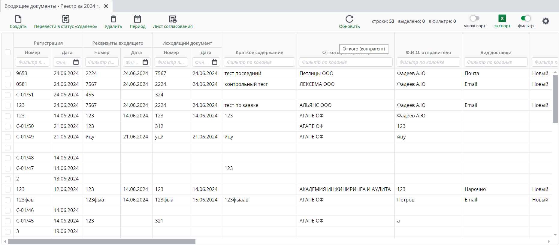This screenshot has height=245, width=559.
Task: Check the row 123фаы checkbox
Action: pyautogui.click(x=8, y=200)
